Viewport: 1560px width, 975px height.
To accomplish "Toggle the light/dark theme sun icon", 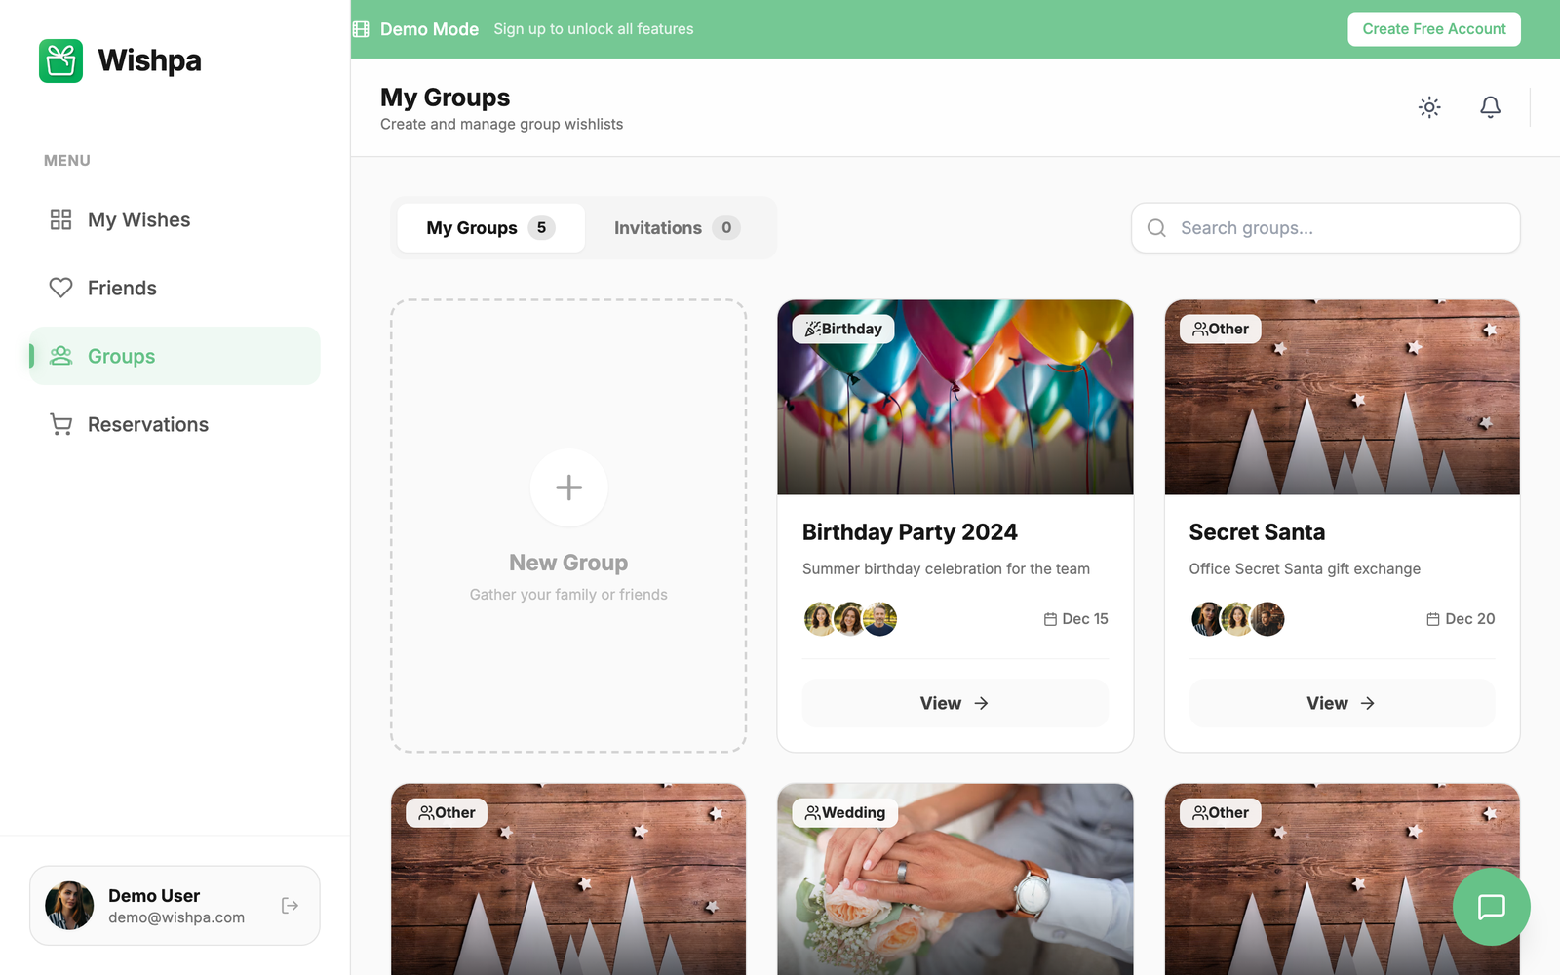I will pyautogui.click(x=1429, y=107).
